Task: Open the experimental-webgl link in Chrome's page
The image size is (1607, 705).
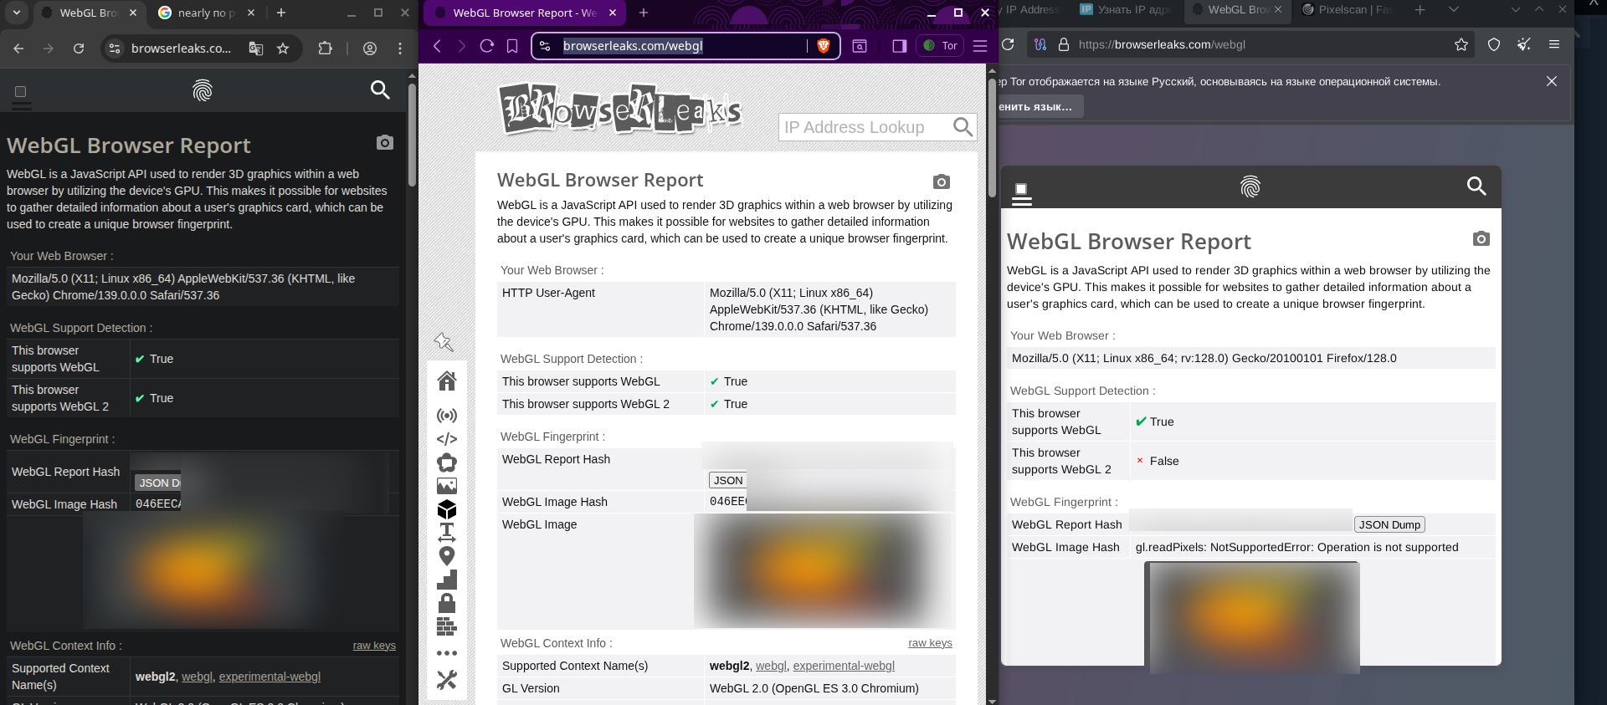Action: point(270,677)
